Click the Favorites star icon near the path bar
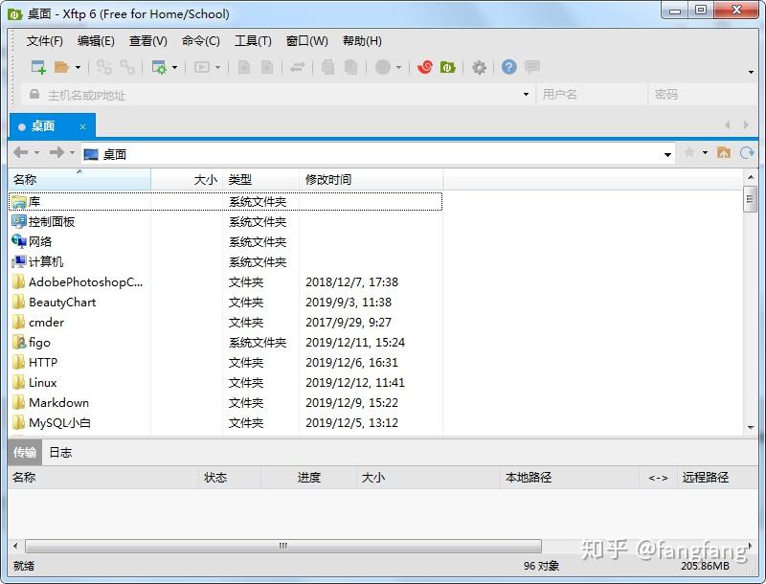Image resolution: width=766 pixels, height=584 pixels. coord(690,153)
